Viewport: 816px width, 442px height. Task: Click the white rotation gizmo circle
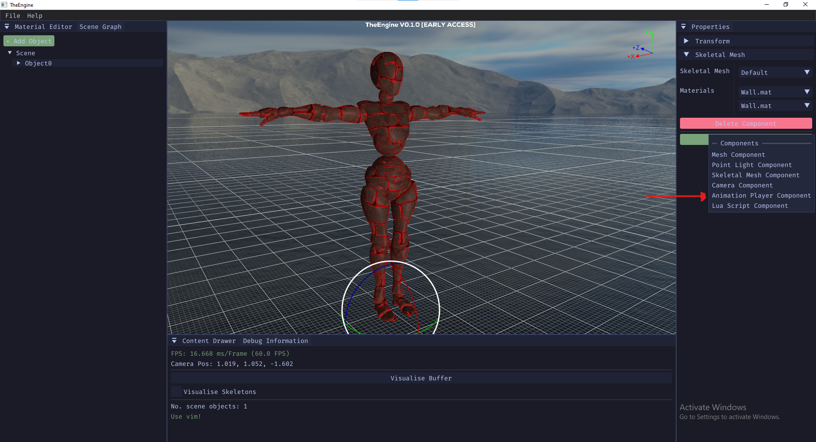(391, 297)
